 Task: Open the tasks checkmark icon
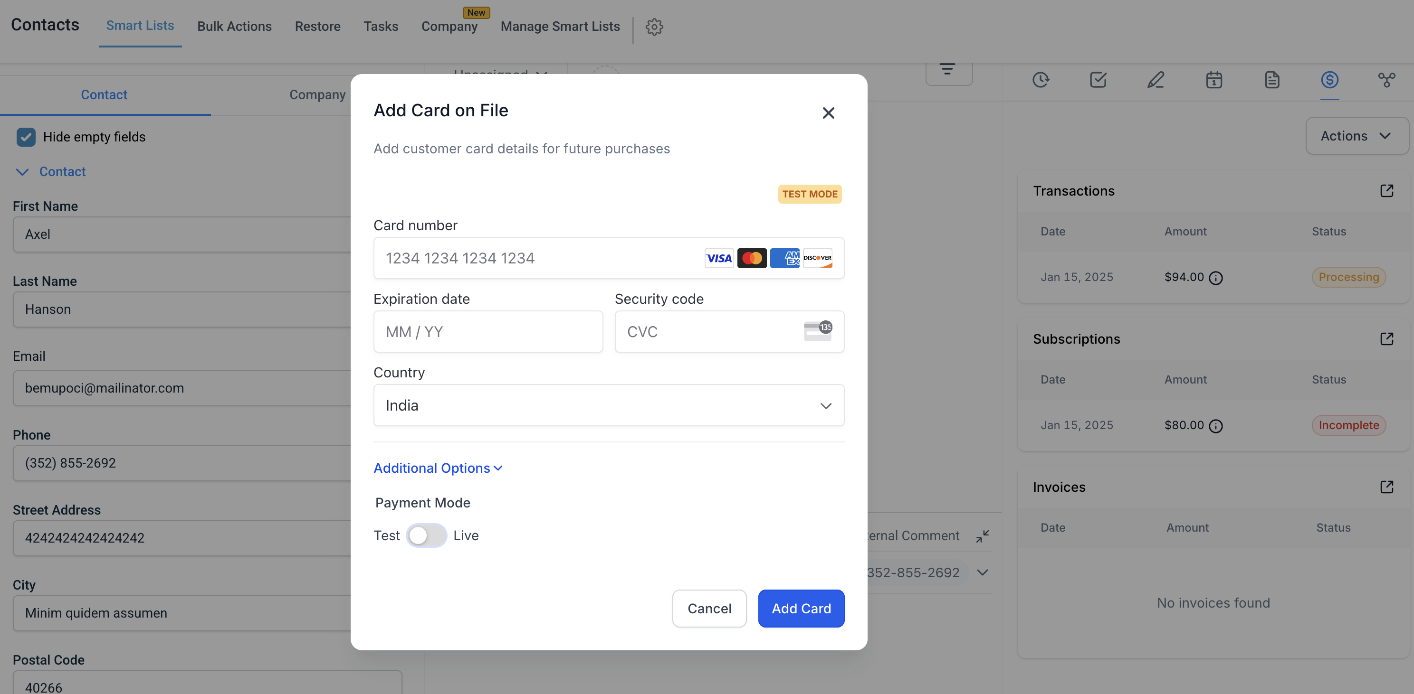pyautogui.click(x=1098, y=80)
